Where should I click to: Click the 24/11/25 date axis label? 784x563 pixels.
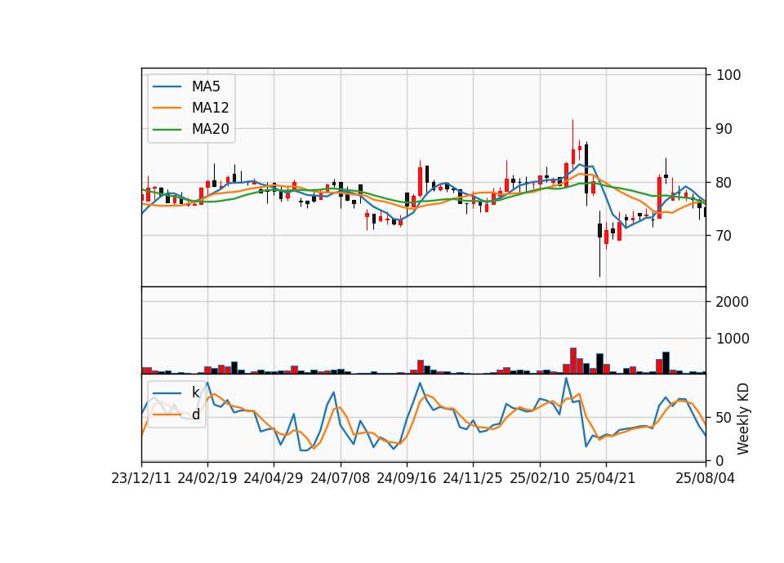pos(473,478)
